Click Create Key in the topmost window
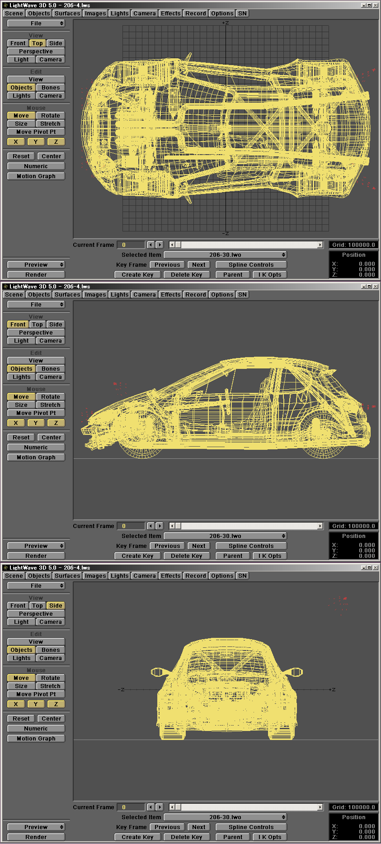 pos(137,274)
